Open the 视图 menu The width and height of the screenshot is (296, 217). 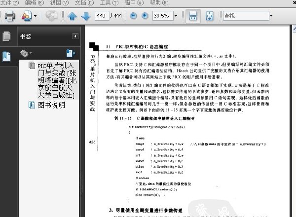(x=59, y=2)
